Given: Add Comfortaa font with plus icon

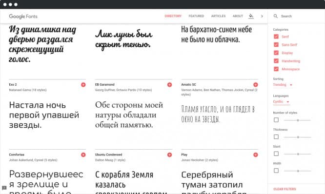Looking at the screenshot, I should [x=83, y=155].
